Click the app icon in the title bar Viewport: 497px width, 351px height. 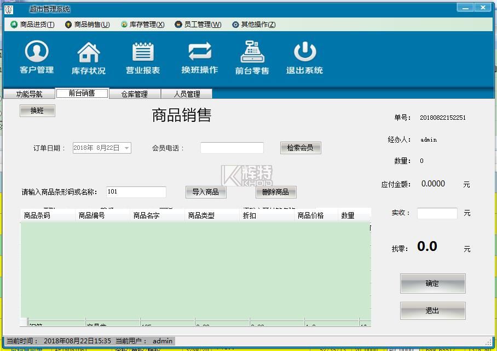click(x=8, y=9)
